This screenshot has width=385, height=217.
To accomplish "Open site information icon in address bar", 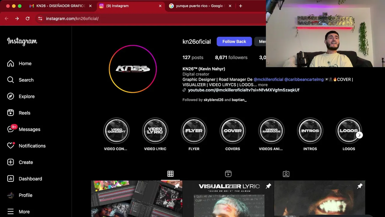I will pos(40,18).
